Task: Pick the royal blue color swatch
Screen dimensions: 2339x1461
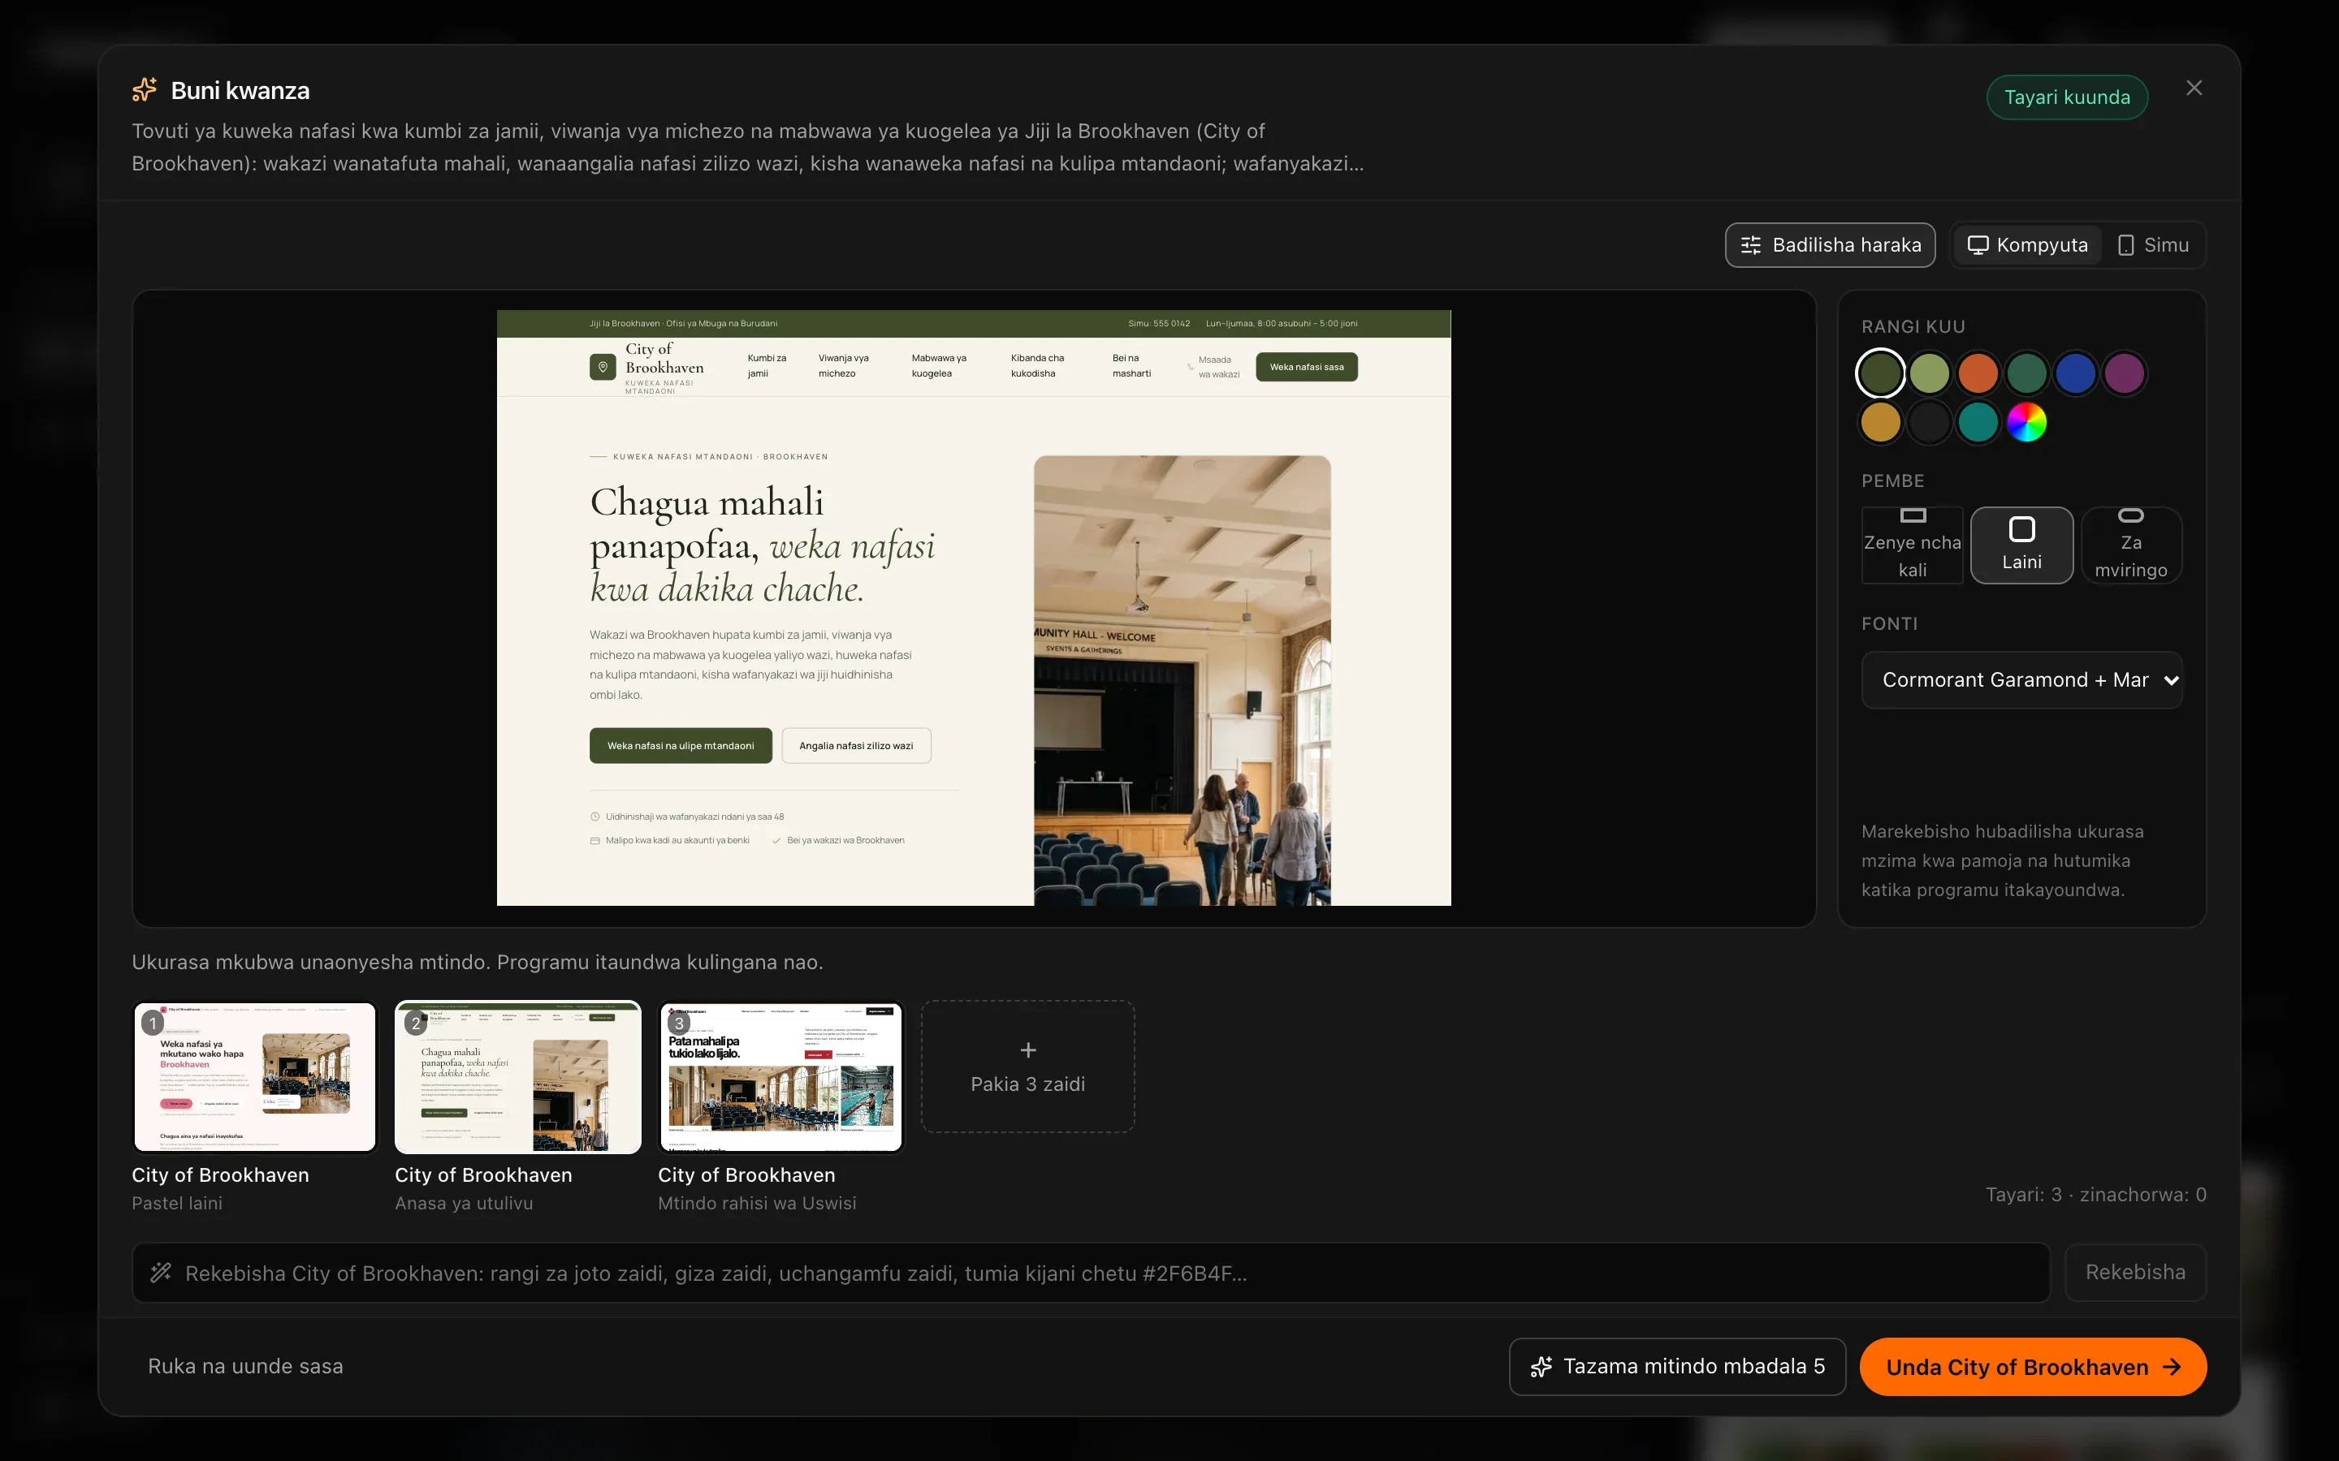Action: click(2075, 374)
